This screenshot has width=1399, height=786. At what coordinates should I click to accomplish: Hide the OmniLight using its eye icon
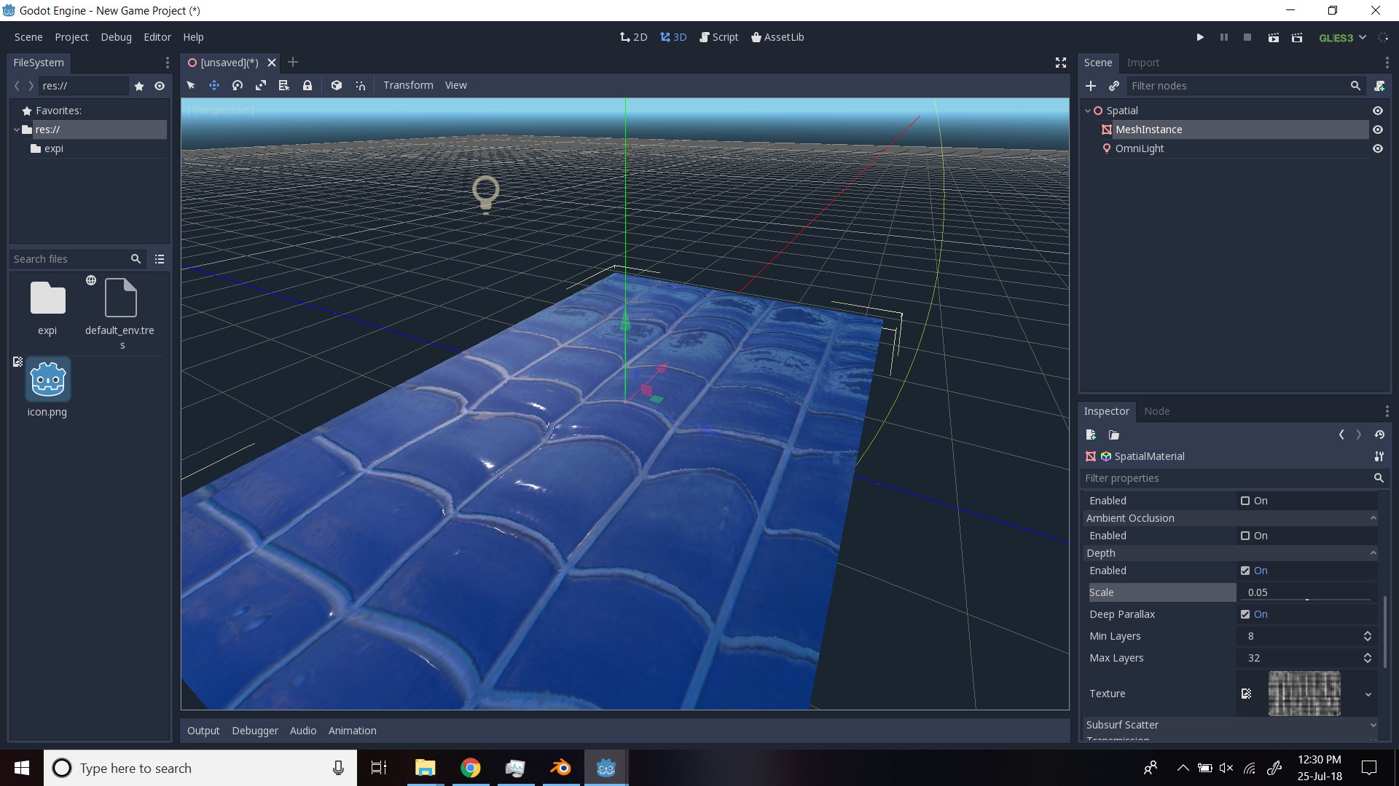pos(1378,148)
